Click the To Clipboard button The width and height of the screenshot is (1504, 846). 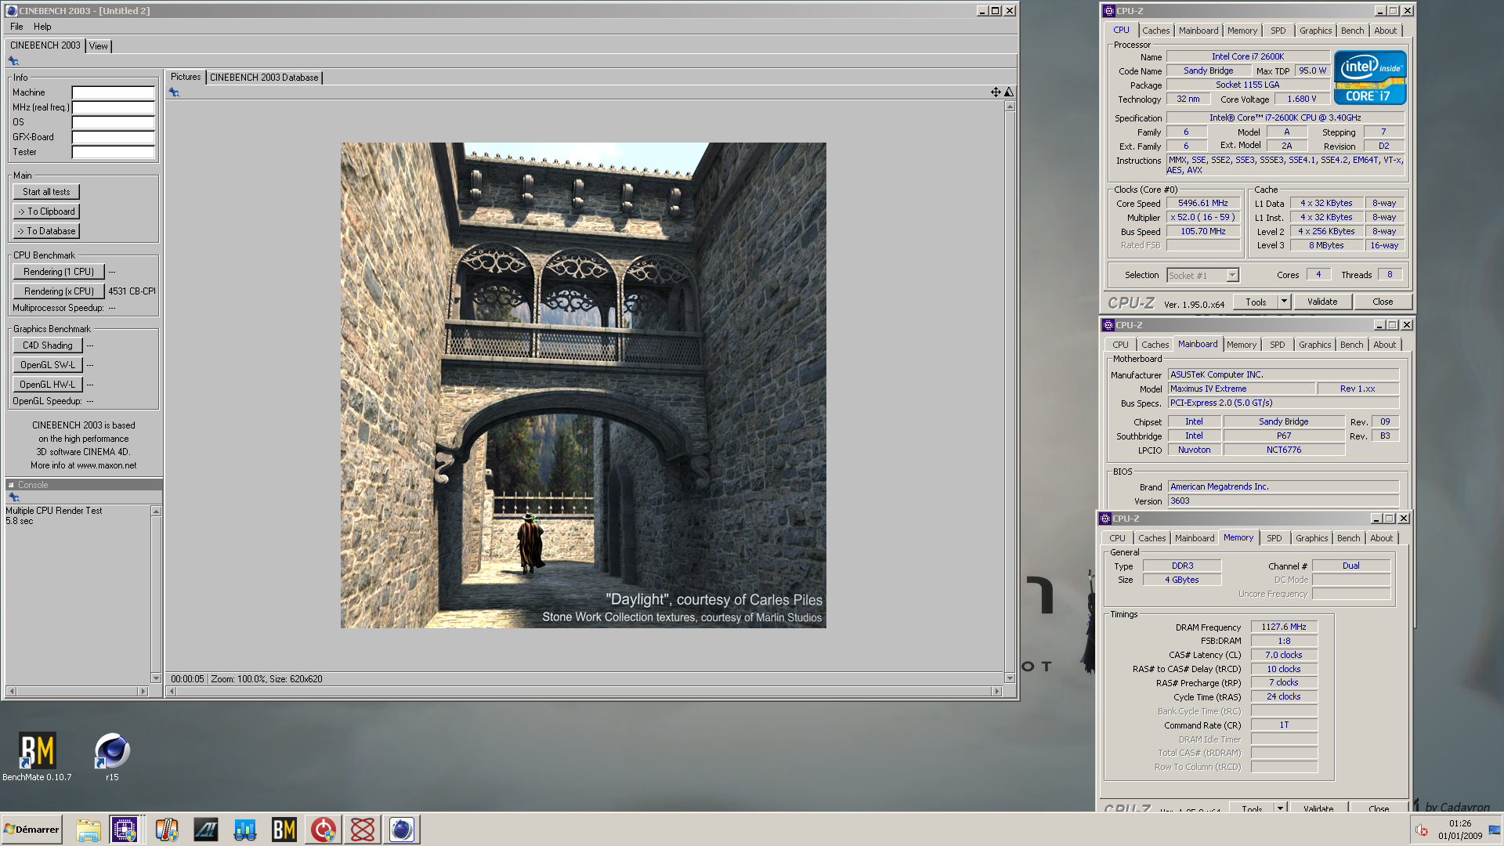(x=46, y=211)
